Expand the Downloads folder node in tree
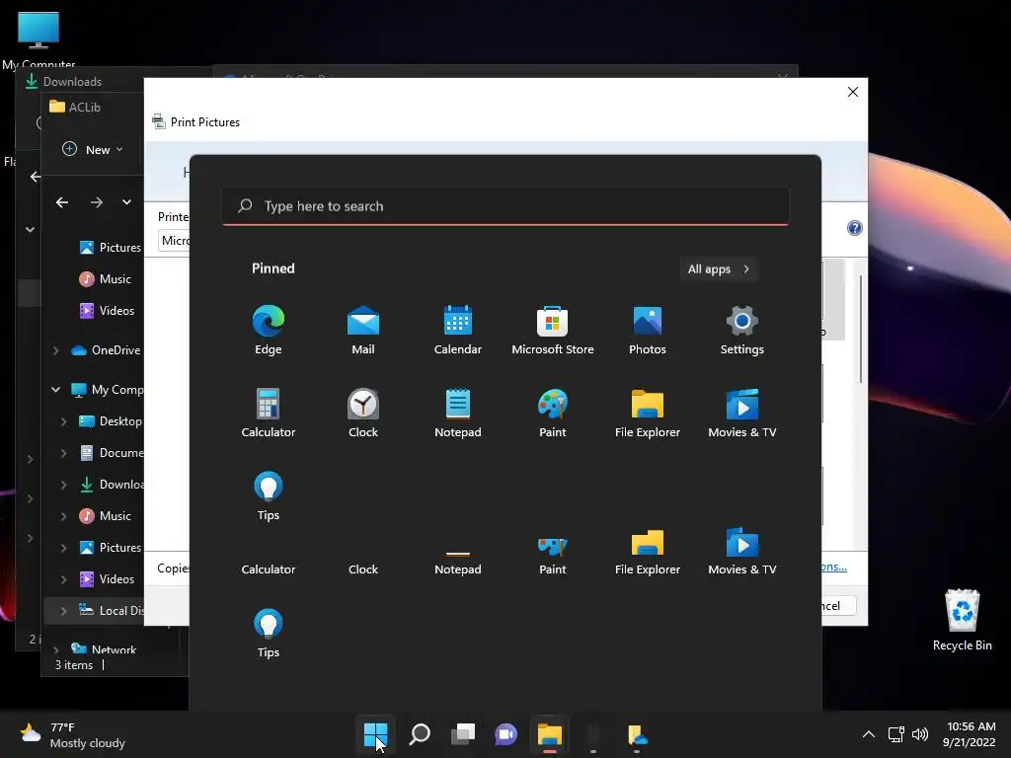 pos(63,485)
